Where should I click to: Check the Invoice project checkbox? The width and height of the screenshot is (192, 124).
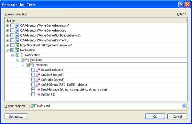(12, 30)
